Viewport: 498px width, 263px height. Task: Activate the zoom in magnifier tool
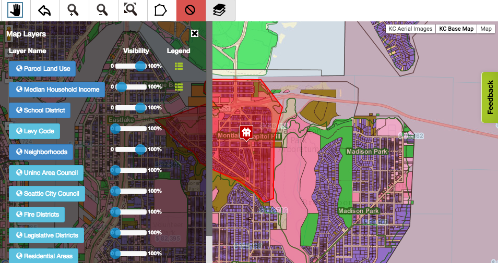click(74, 10)
